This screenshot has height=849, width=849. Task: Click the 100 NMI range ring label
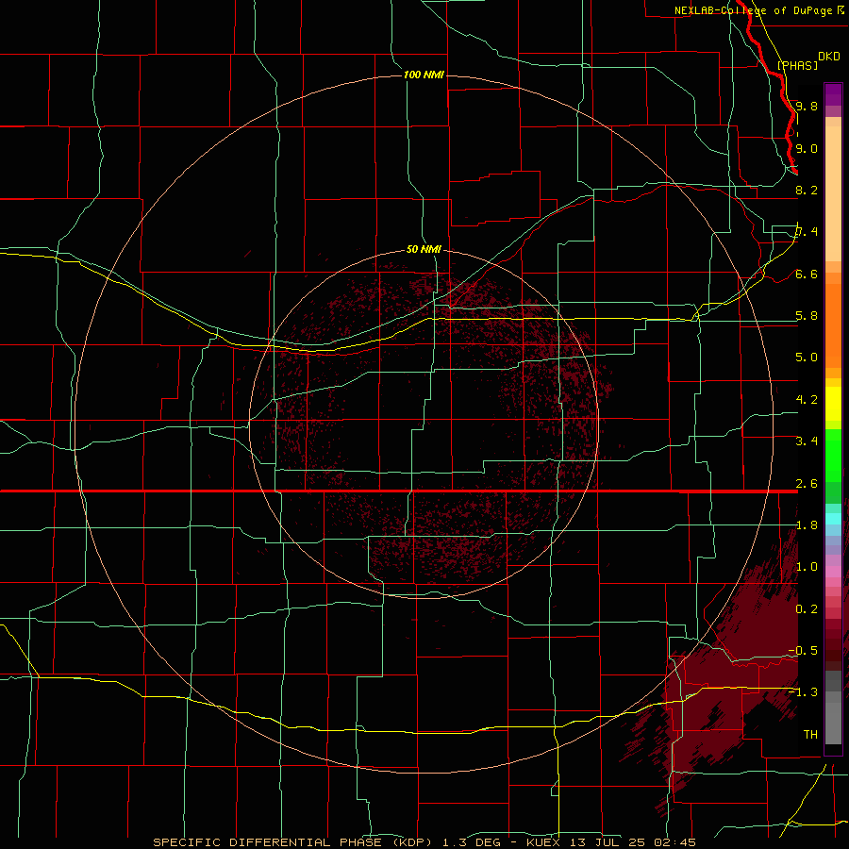[x=424, y=75]
